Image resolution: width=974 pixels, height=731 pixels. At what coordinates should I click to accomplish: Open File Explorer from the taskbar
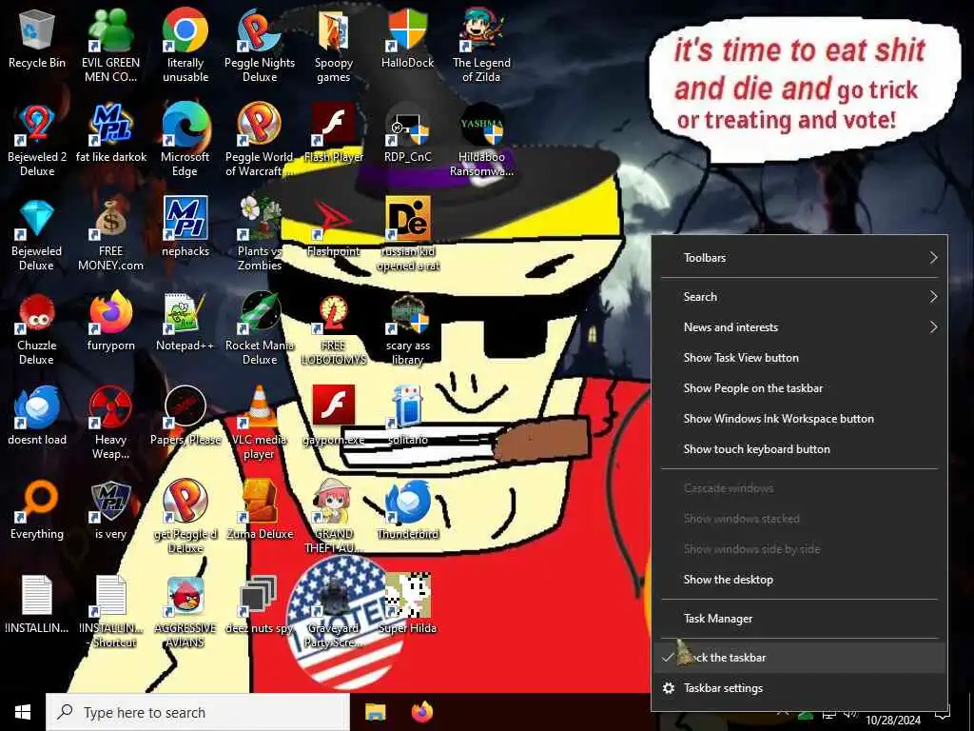[x=375, y=712]
